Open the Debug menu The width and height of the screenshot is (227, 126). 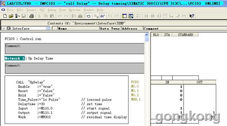52,10
